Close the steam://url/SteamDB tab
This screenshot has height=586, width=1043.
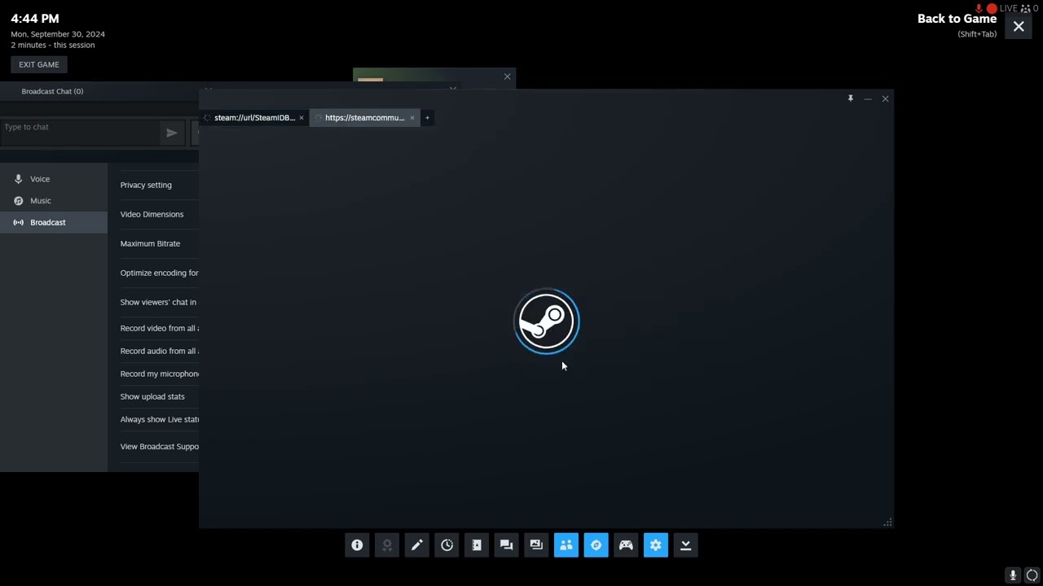pos(301,118)
